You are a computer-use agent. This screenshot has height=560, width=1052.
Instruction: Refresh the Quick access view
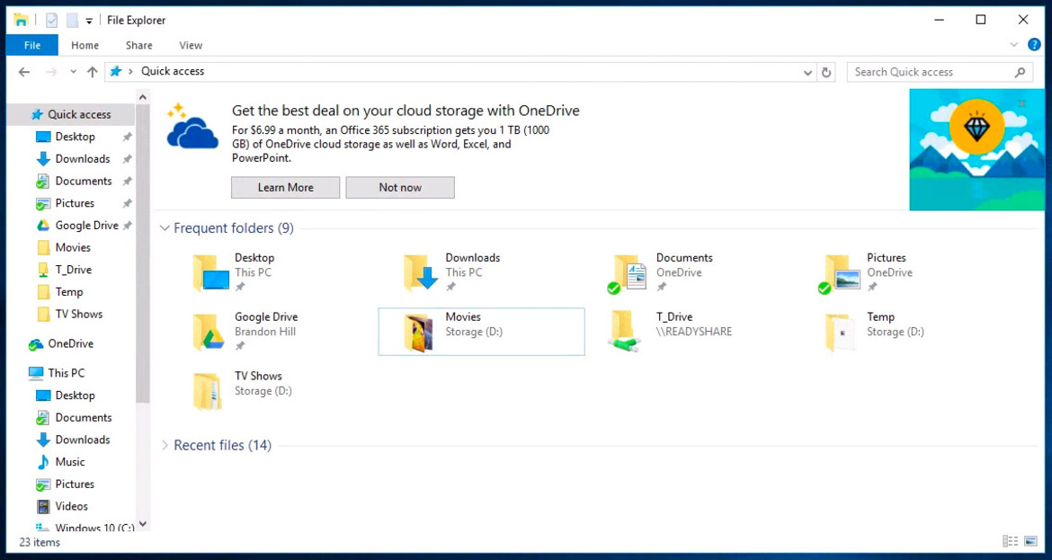pos(826,73)
